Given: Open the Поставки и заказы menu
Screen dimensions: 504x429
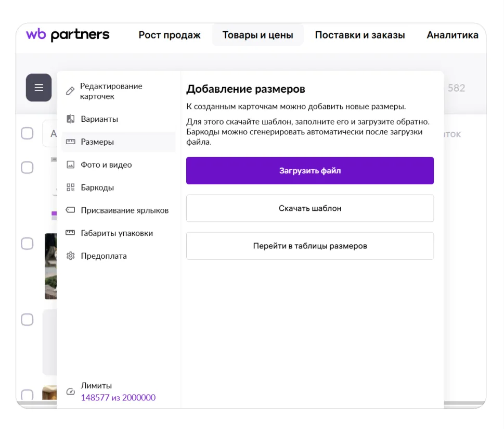Looking at the screenshot, I should click(x=359, y=35).
